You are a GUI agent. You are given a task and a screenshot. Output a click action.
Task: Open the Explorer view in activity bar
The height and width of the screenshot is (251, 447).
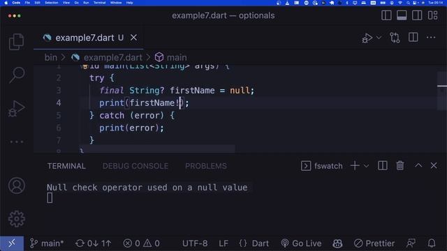tap(16, 42)
